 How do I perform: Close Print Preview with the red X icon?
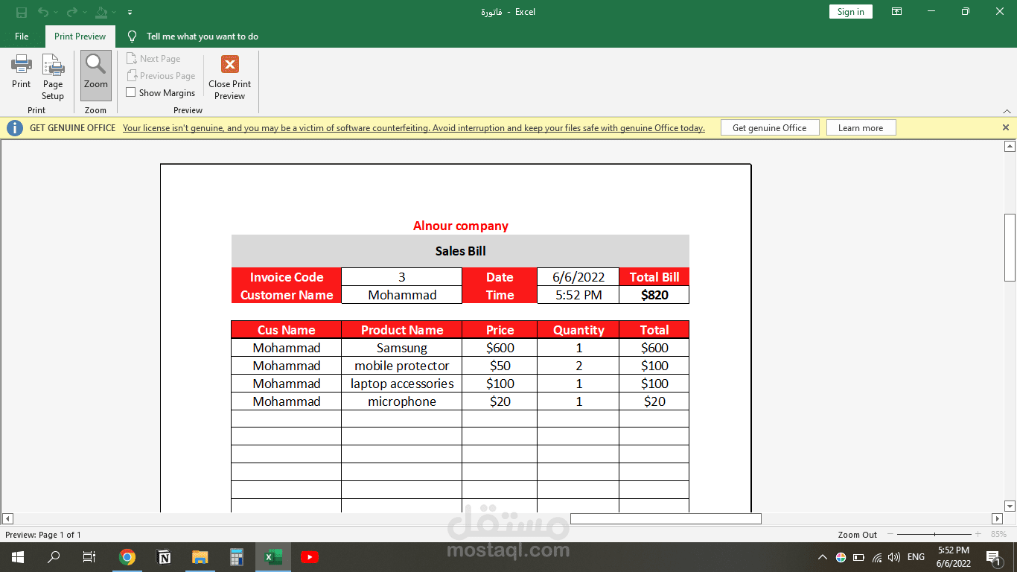(230, 64)
